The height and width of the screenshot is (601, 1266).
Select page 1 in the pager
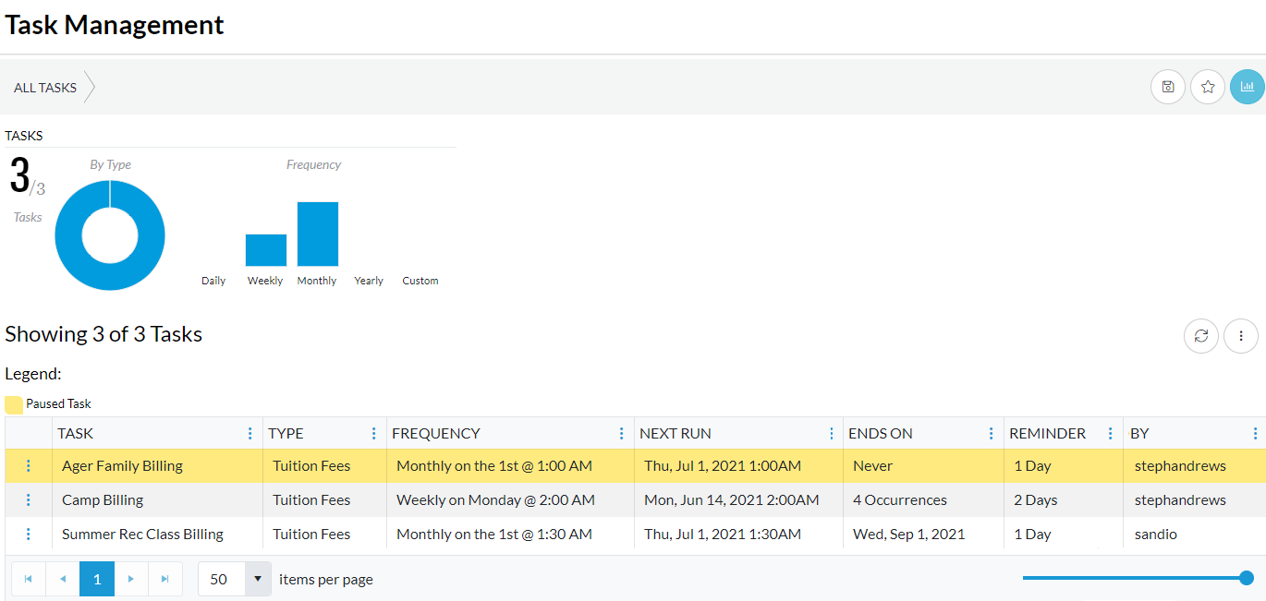pyautogui.click(x=97, y=579)
